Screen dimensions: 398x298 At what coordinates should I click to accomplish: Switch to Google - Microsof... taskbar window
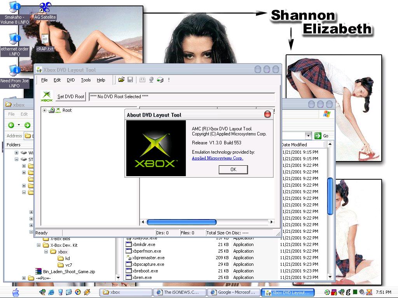(x=234, y=292)
